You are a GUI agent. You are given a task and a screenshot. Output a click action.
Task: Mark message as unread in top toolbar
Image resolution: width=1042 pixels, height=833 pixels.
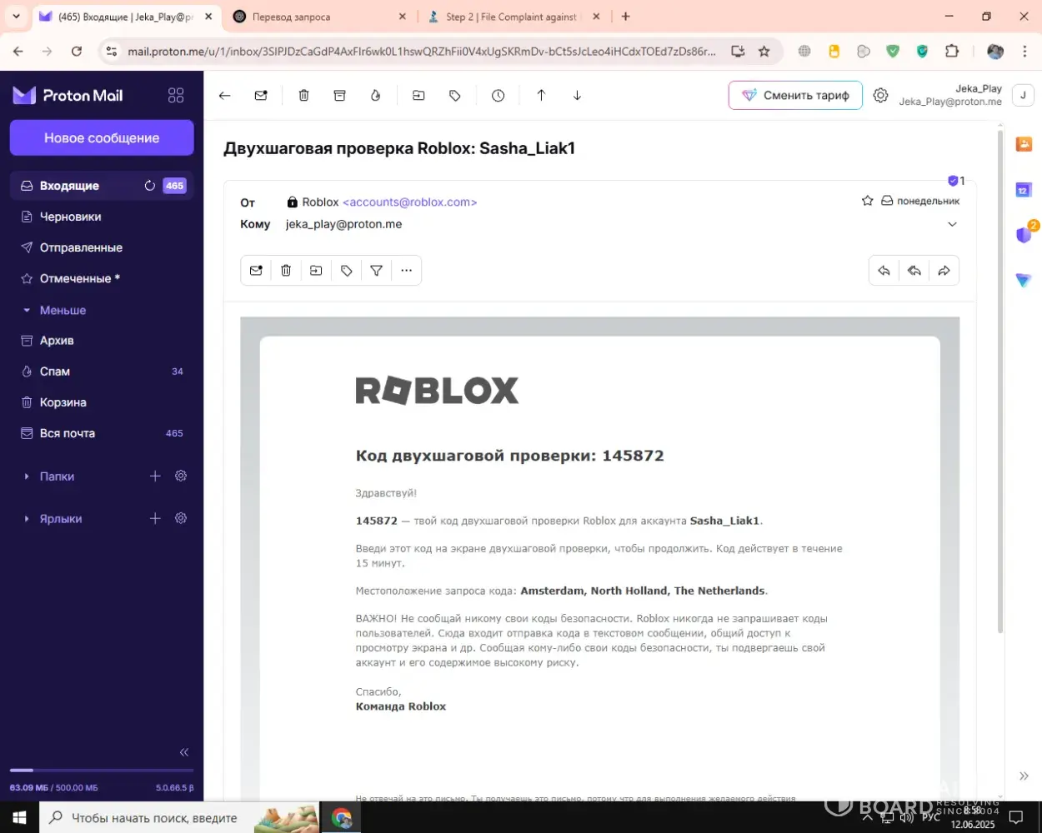point(261,96)
